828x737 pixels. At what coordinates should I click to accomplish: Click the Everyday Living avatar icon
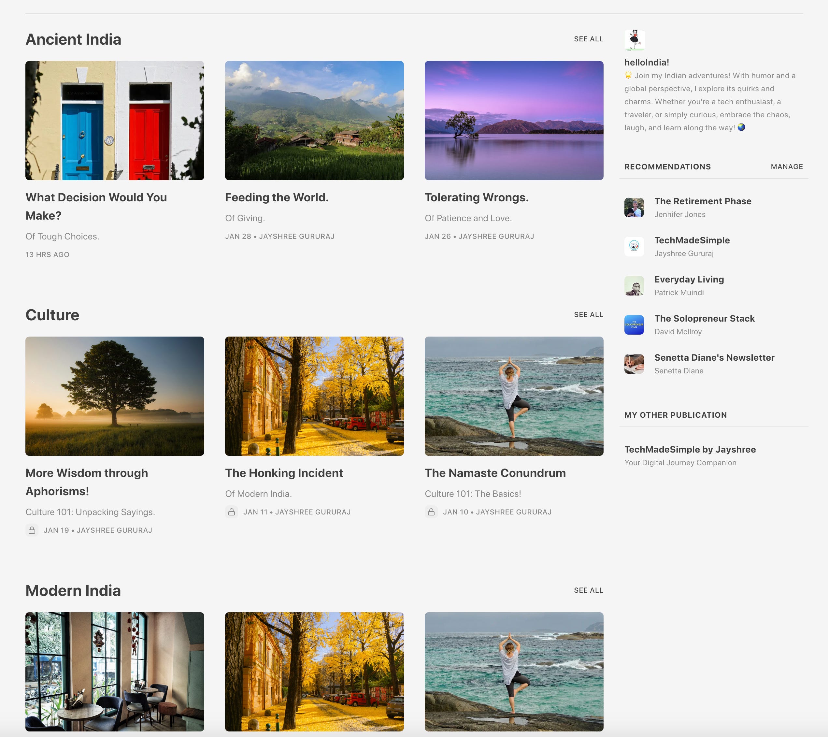point(634,285)
